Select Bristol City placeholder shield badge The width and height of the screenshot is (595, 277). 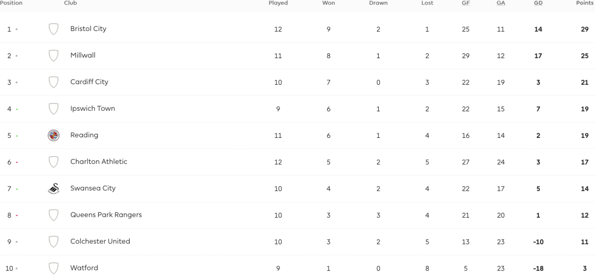click(x=53, y=29)
